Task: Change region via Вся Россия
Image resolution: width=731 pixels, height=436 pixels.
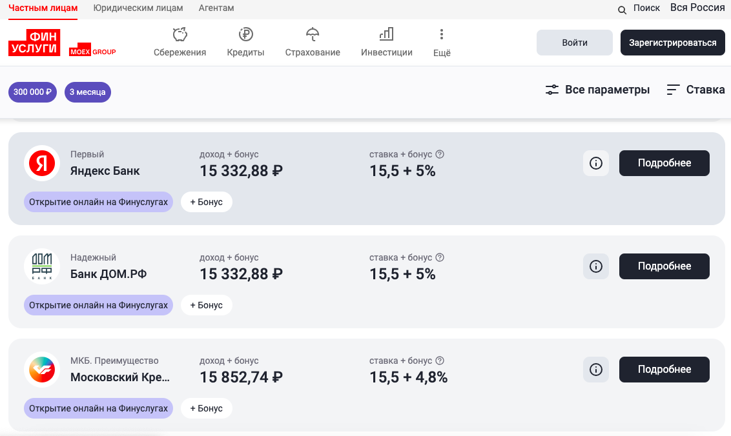Action: click(x=697, y=8)
